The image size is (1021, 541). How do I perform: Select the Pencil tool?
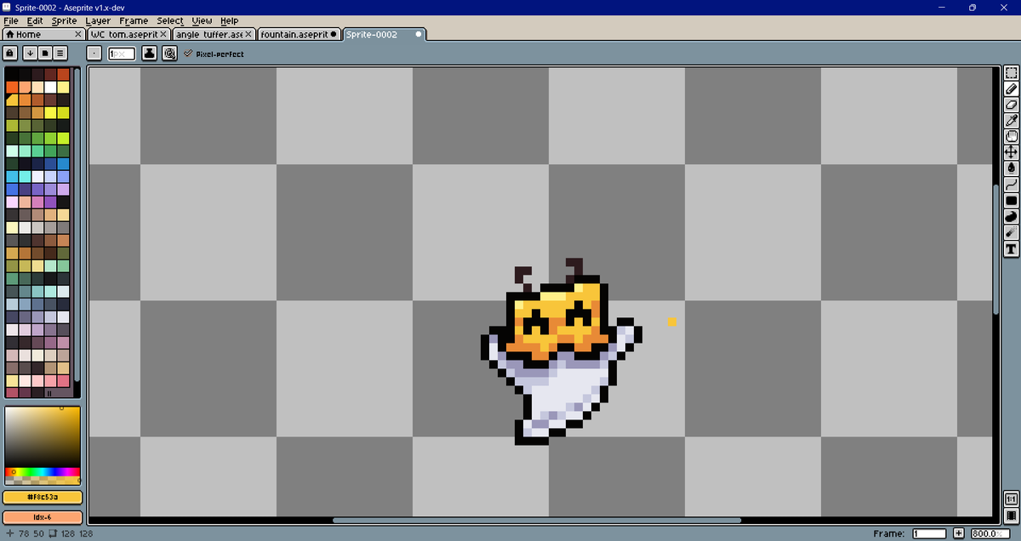1012,88
